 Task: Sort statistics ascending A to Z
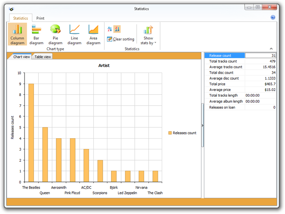point(110,29)
